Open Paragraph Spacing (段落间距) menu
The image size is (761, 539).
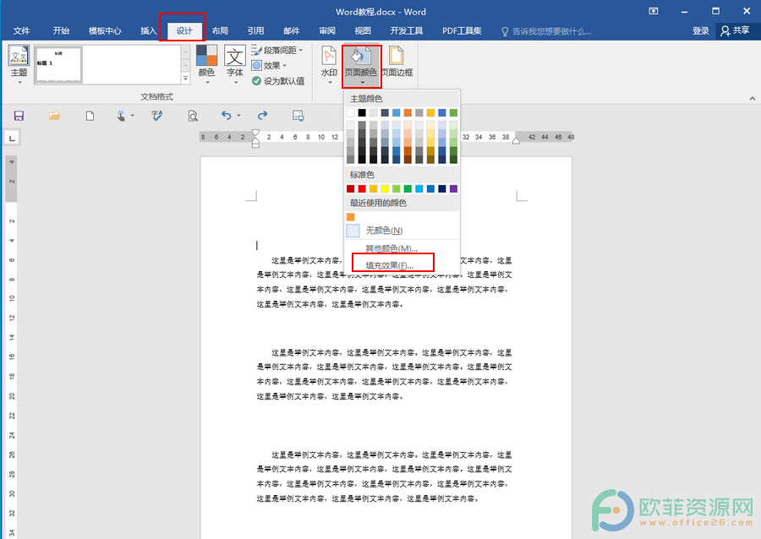[277, 50]
